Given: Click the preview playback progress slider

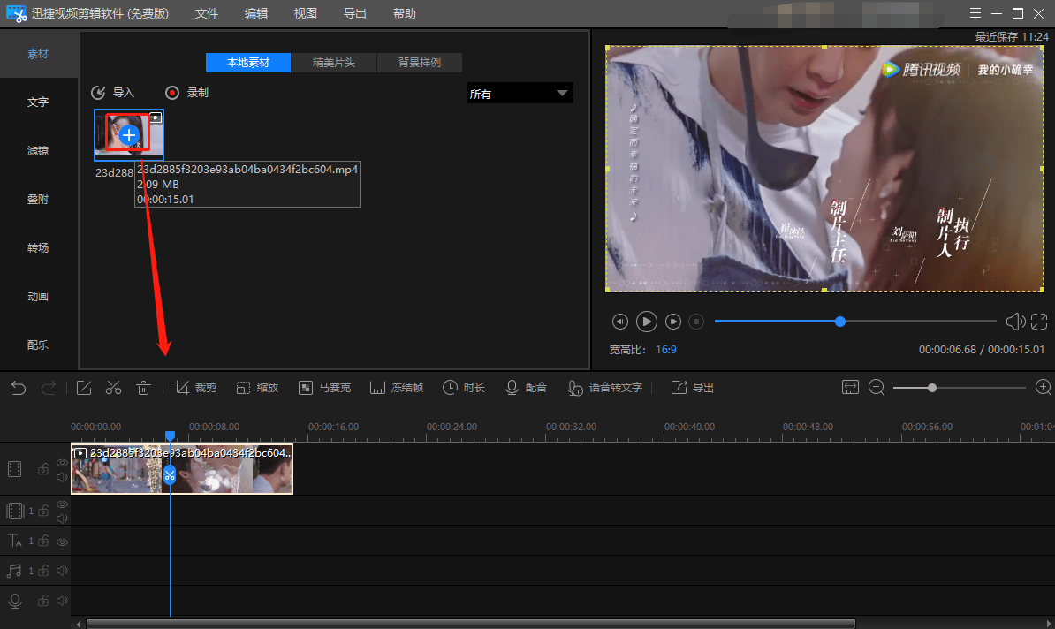Looking at the screenshot, I should [855, 322].
